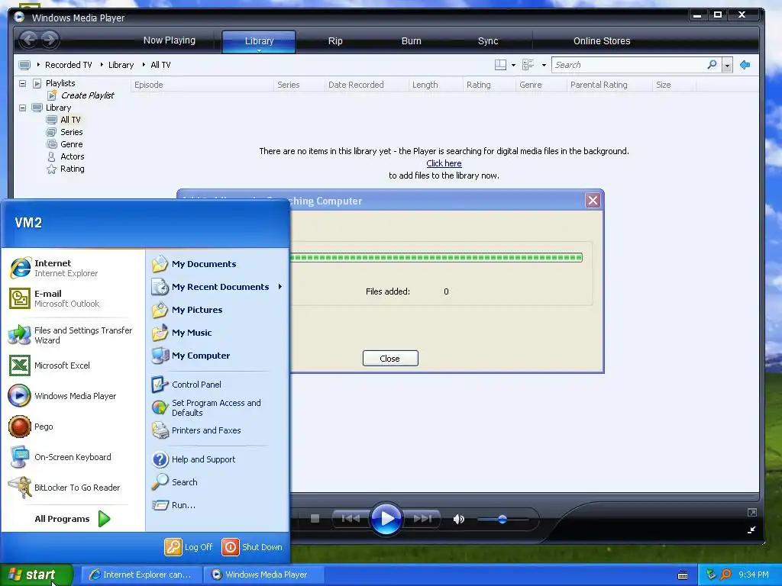Click the Forward navigation arrow in Media Player
Screen dimensions: 782x586
(x=50, y=40)
